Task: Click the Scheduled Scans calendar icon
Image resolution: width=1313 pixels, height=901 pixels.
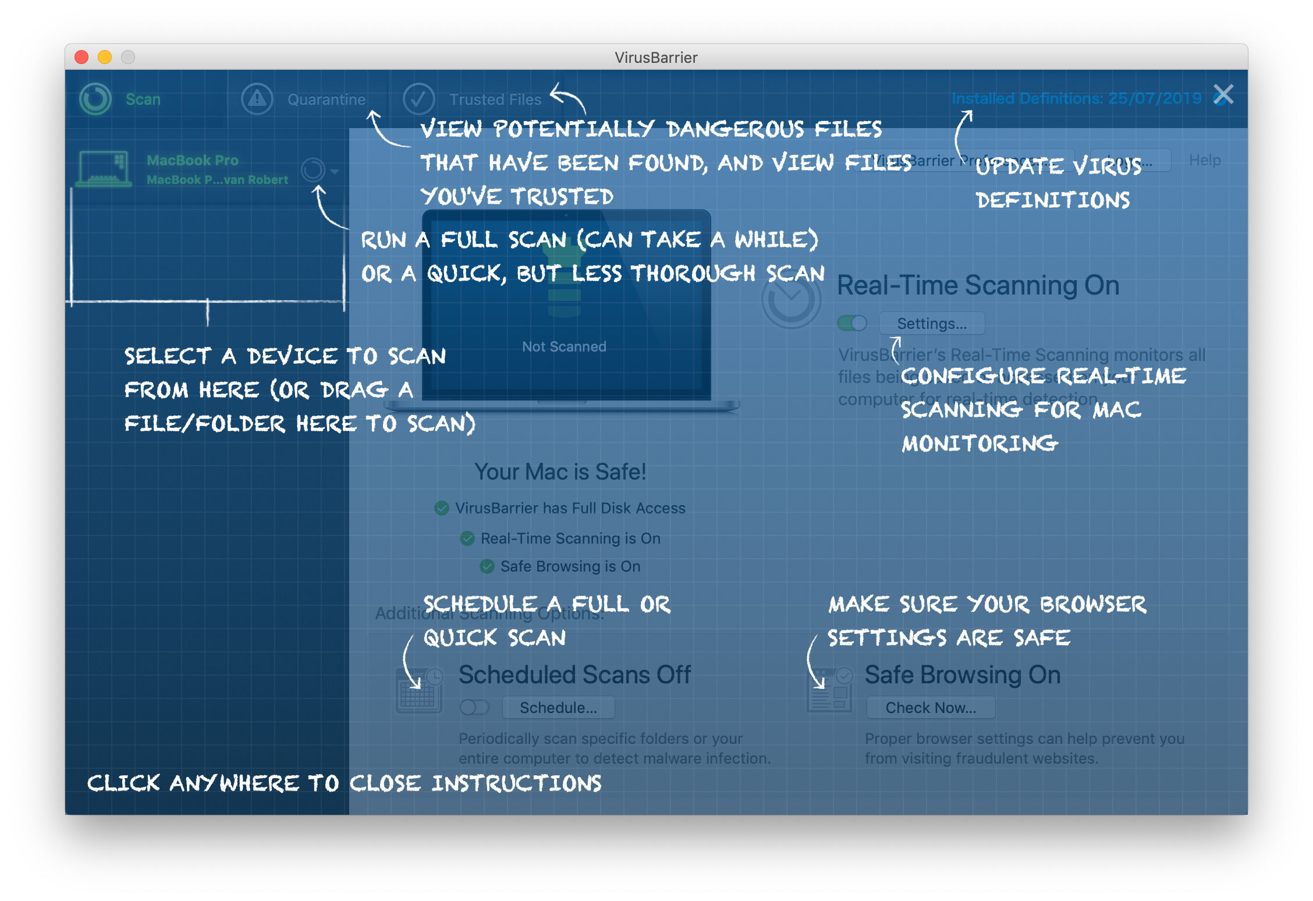Action: pyautogui.click(x=420, y=690)
